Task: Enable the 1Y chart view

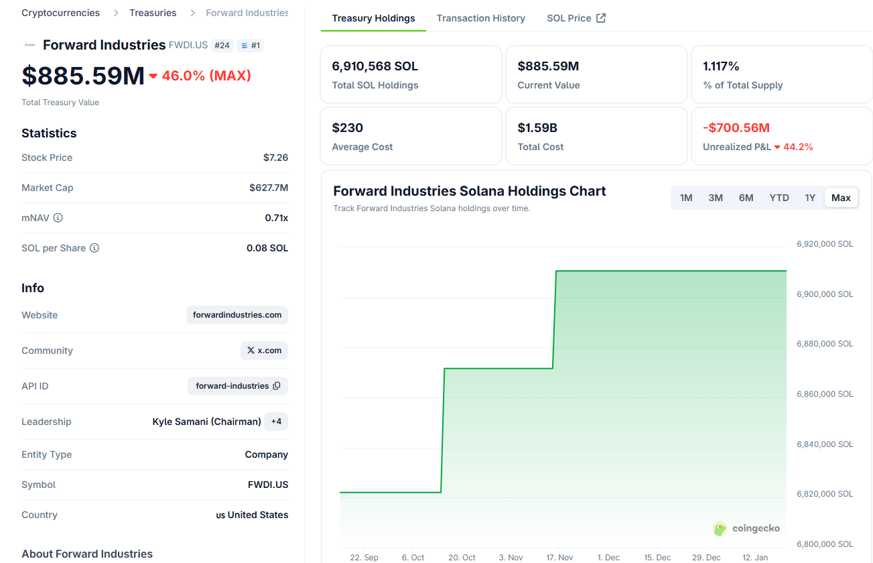Action: click(x=810, y=197)
